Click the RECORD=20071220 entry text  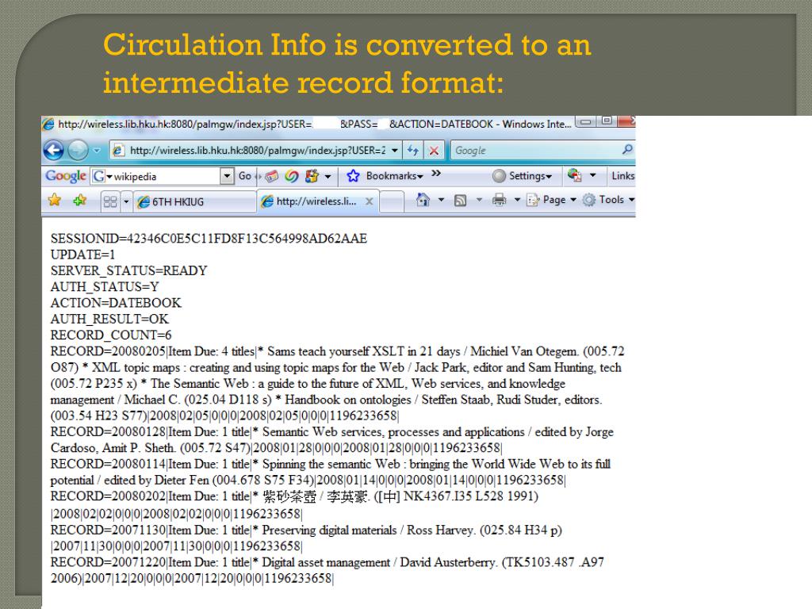pos(327,570)
